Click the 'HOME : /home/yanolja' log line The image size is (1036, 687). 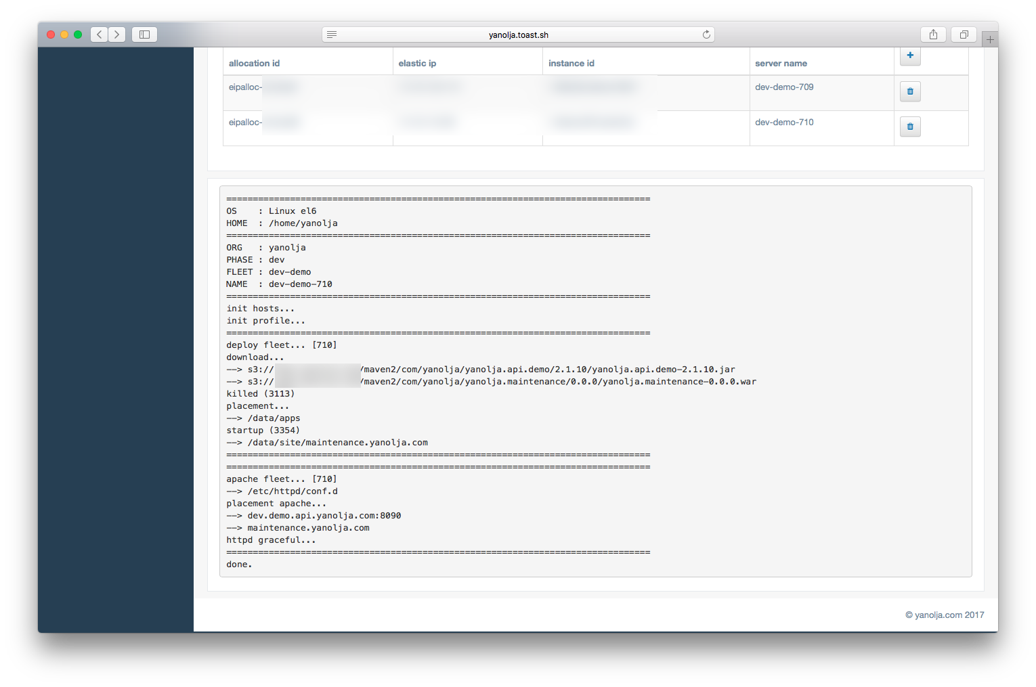282,223
